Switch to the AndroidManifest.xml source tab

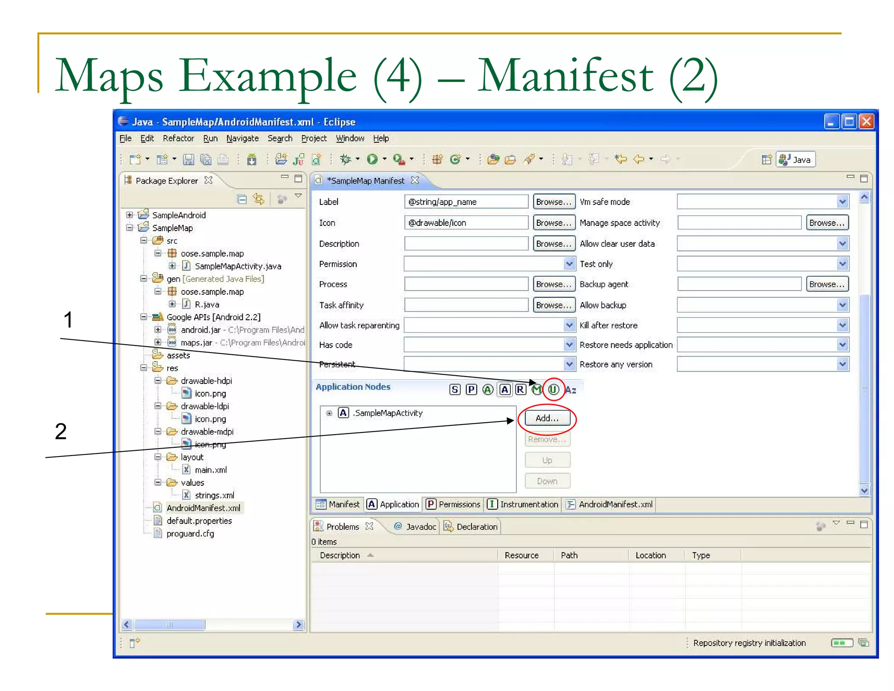click(x=609, y=504)
